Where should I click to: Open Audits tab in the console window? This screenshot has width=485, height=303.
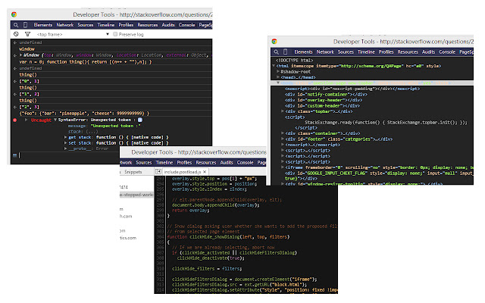click(168, 25)
